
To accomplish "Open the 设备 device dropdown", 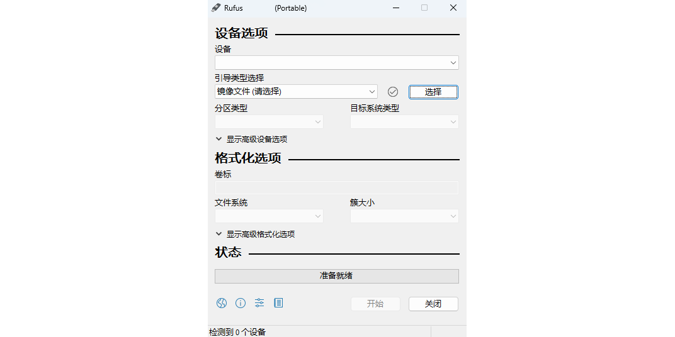I will point(337,63).
